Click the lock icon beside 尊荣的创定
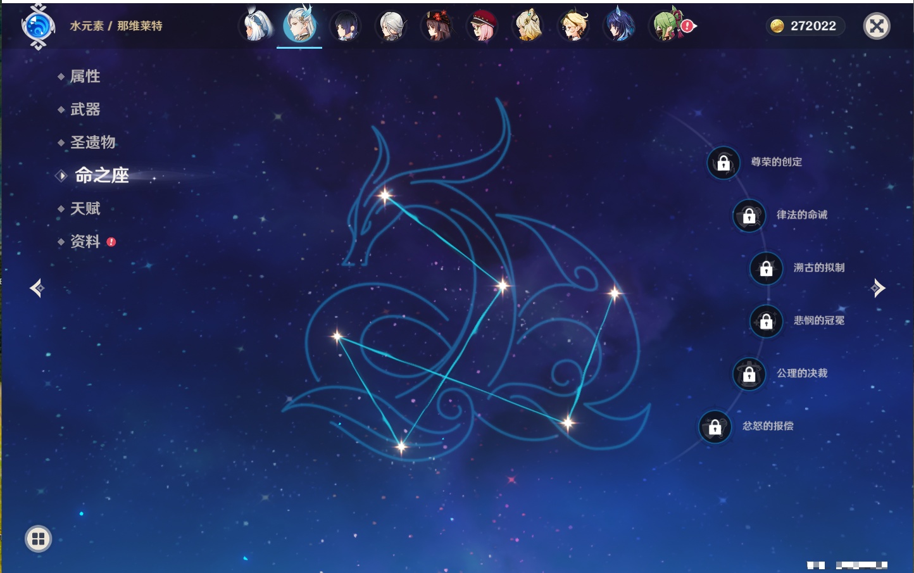This screenshot has width=914, height=573. click(x=723, y=163)
